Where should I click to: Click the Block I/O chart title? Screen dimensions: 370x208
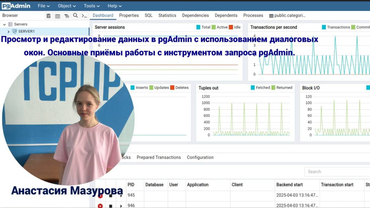tap(311, 88)
